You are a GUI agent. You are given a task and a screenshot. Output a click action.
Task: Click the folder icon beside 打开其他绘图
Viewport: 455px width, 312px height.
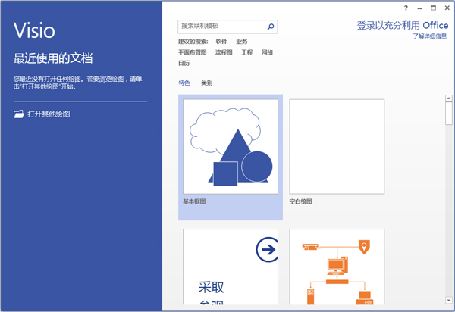pyautogui.click(x=19, y=114)
